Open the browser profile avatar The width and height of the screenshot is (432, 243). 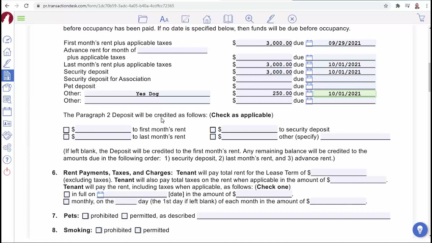[x=417, y=6]
